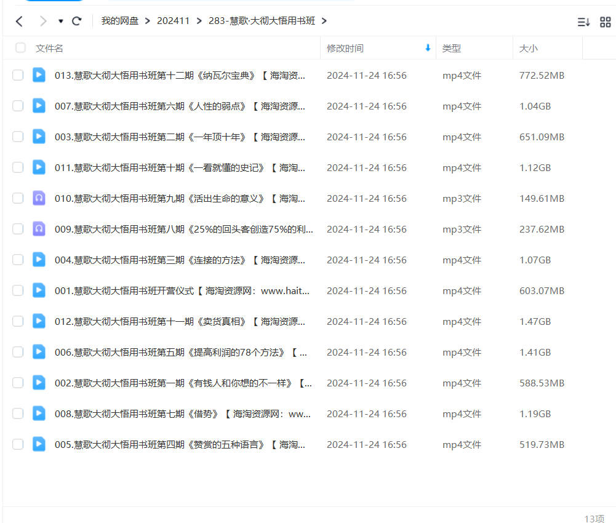
Task: Open the sort order menu icon
Action: (583, 22)
